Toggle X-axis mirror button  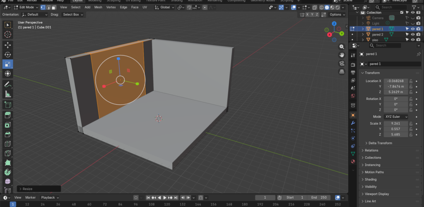point(308,14)
